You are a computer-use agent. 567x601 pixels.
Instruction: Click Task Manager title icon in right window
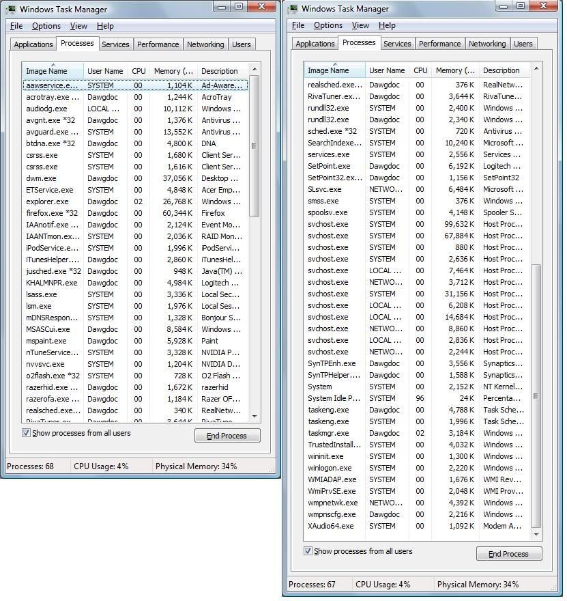[x=293, y=8]
